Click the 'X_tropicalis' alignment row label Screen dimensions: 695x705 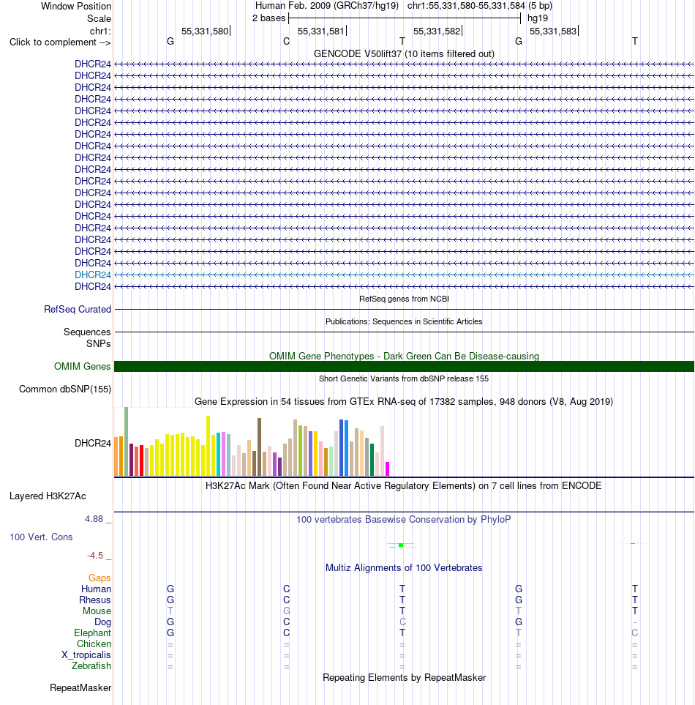point(86,654)
